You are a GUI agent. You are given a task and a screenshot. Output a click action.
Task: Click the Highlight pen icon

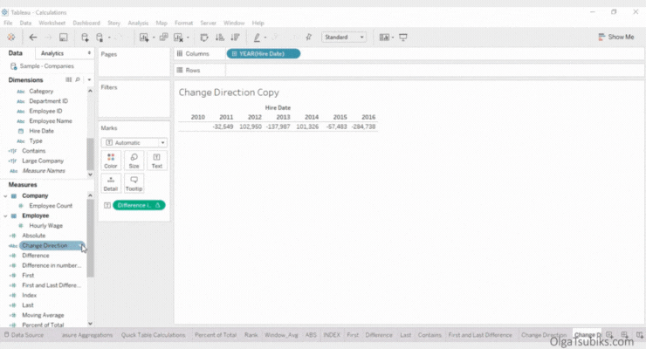point(257,38)
